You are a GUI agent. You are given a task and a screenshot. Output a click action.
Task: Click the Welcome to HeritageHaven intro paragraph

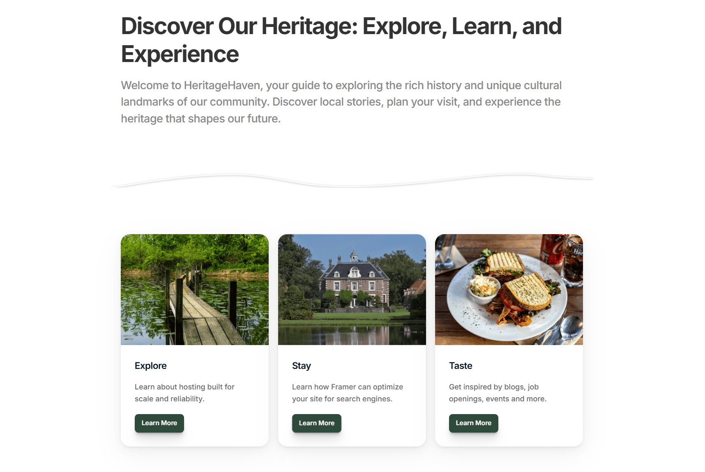pyautogui.click(x=341, y=102)
